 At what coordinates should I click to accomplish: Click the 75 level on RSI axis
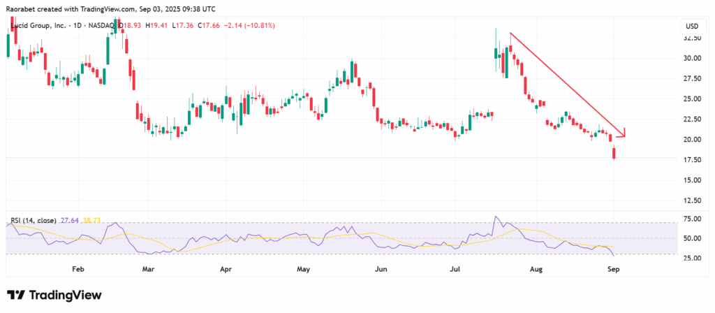(x=691, y=219)
